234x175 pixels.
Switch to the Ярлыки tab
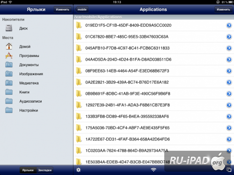coord(28,170)
